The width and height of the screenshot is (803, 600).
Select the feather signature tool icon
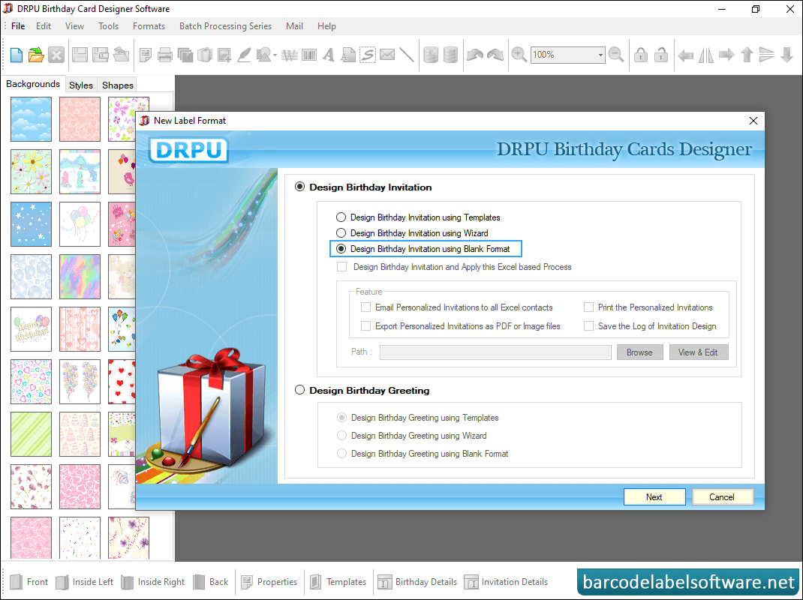[x=245, y=55]
